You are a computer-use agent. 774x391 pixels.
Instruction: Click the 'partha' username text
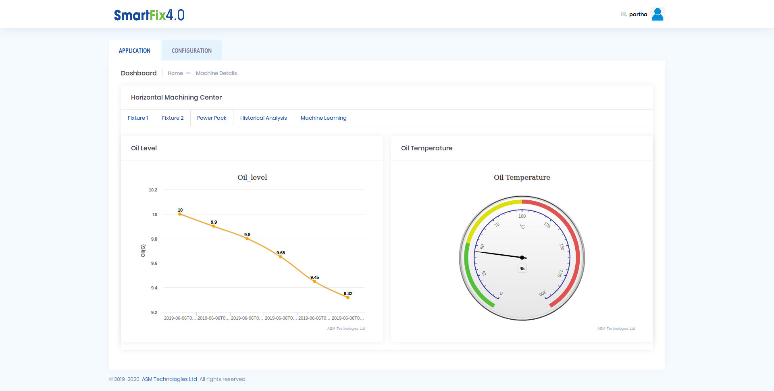click(x=638, y=15)
